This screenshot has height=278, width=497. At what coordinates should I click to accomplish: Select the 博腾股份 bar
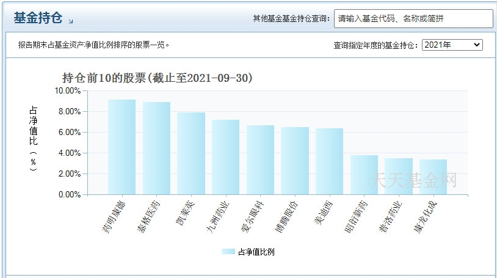click(x=295, y=161)
